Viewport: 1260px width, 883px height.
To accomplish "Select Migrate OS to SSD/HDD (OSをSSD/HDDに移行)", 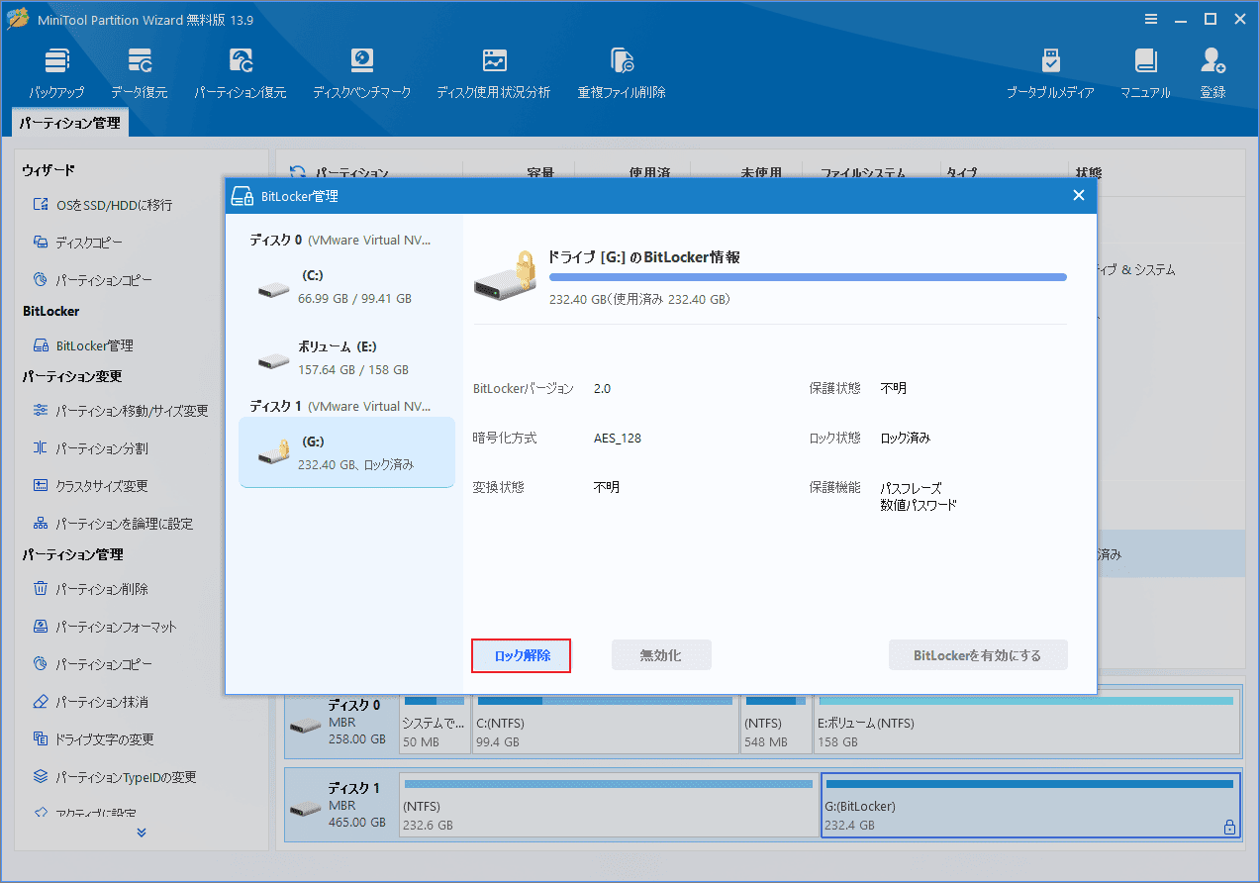I will click(103, 205).
